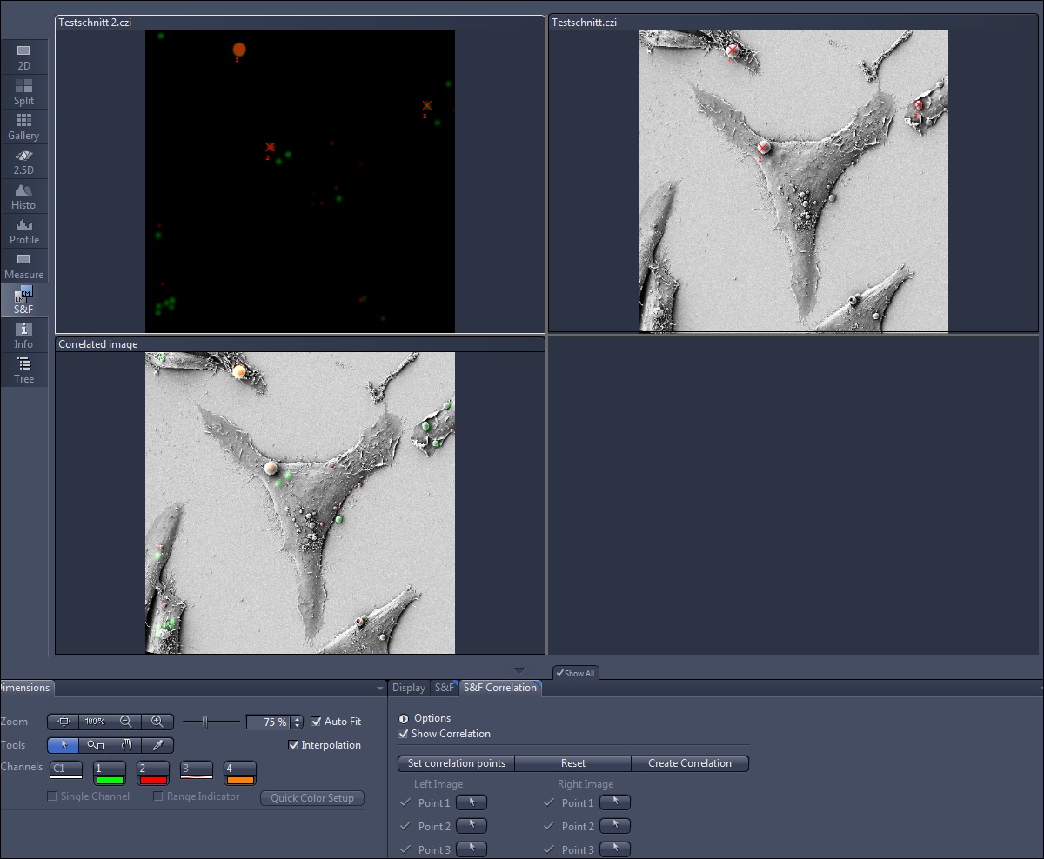Disable the Auto Fit checkbox

tap(317, 721)
